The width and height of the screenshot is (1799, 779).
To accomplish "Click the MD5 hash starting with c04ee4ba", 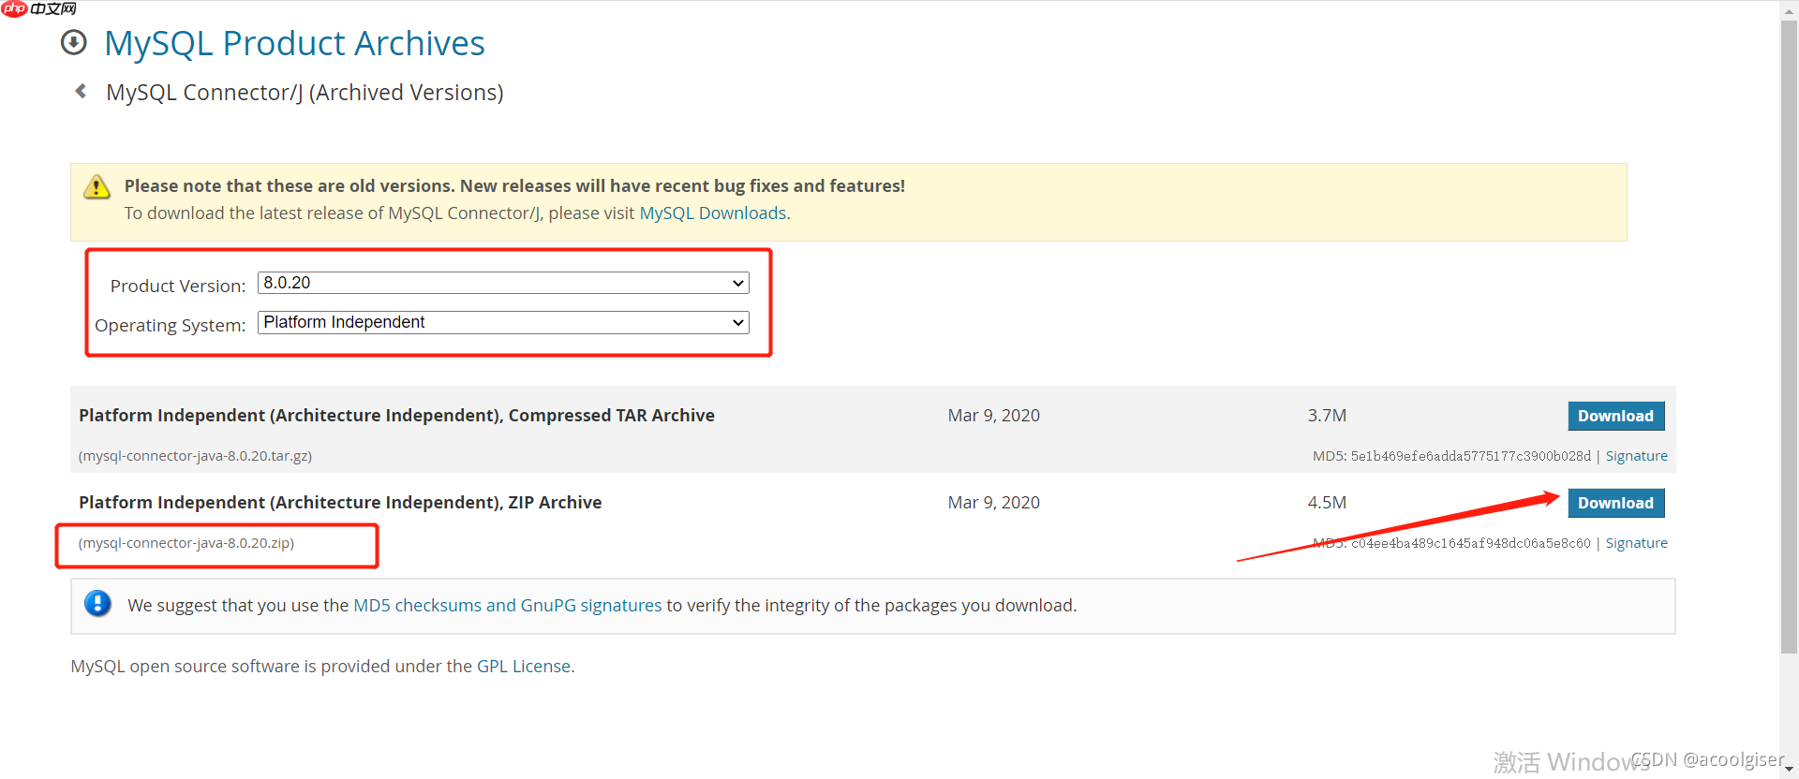I will pos(1471,543).
